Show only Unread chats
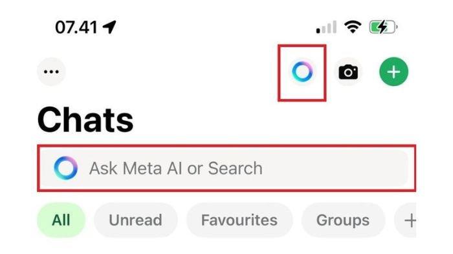Viewport: 453px width, 254px height. point(135,220)
